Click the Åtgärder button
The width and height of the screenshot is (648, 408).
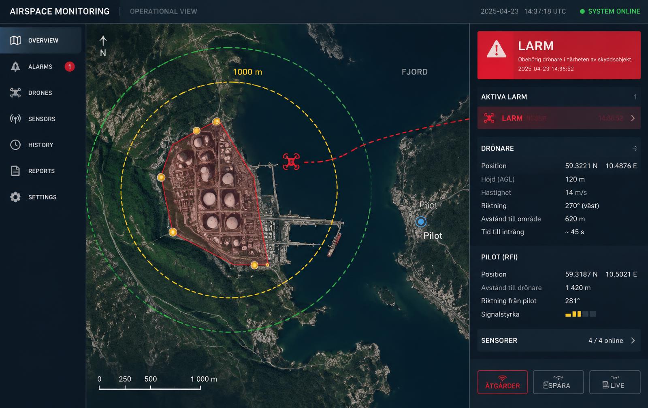tap(503, 382)
